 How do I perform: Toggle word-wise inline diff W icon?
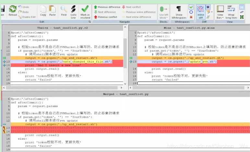[208, 7]
